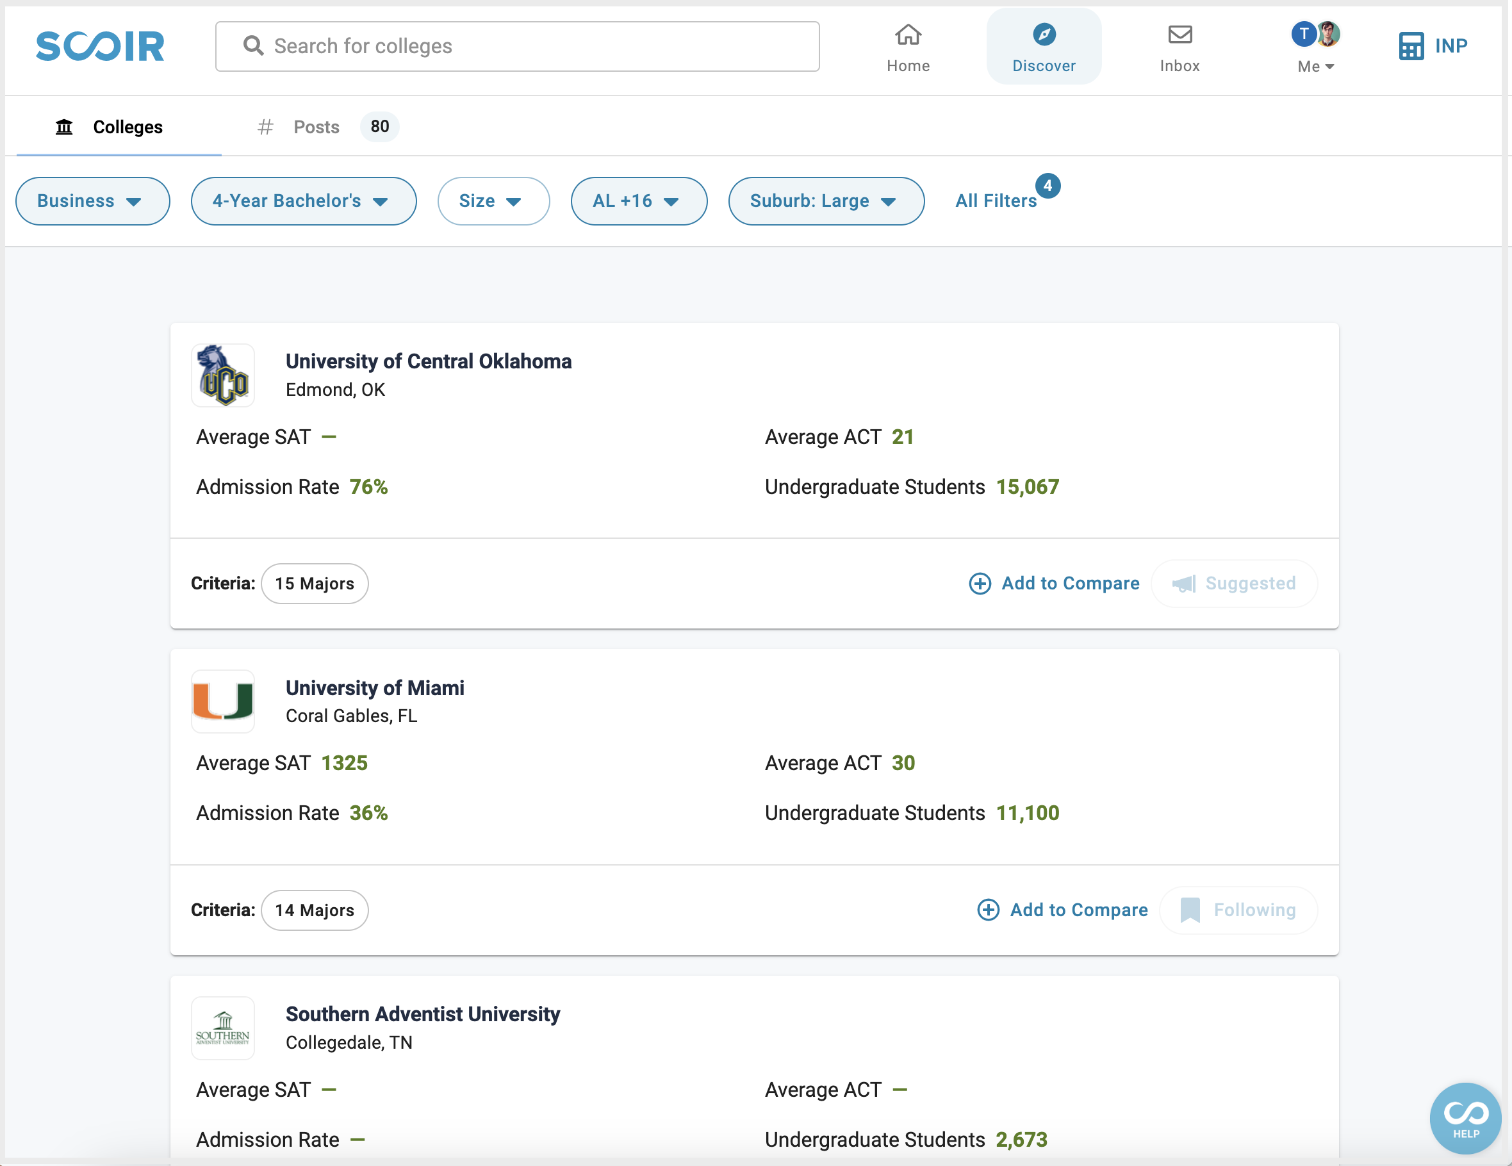Screen dimensions: 1512x1166
Task: Open Southern Adventist University profile link
Action: point(422,1014)
